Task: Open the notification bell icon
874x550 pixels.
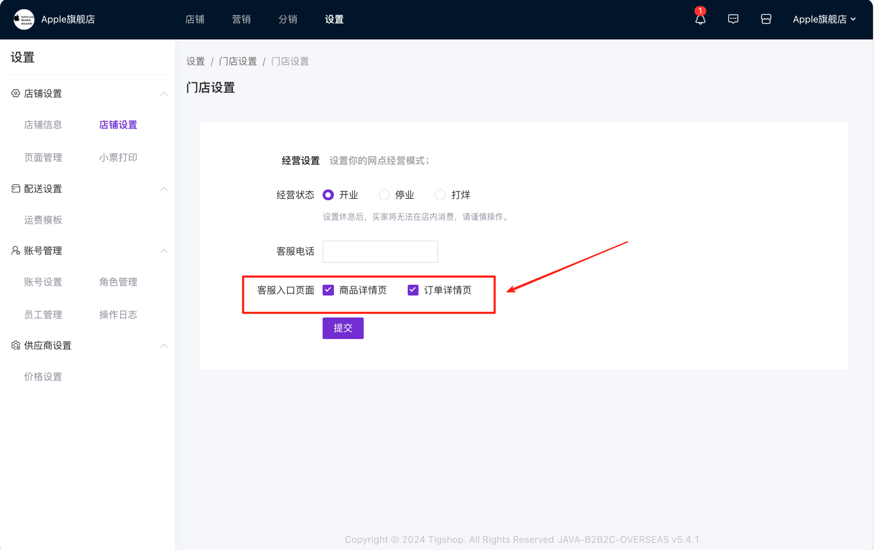Action: tap(700, 20)
